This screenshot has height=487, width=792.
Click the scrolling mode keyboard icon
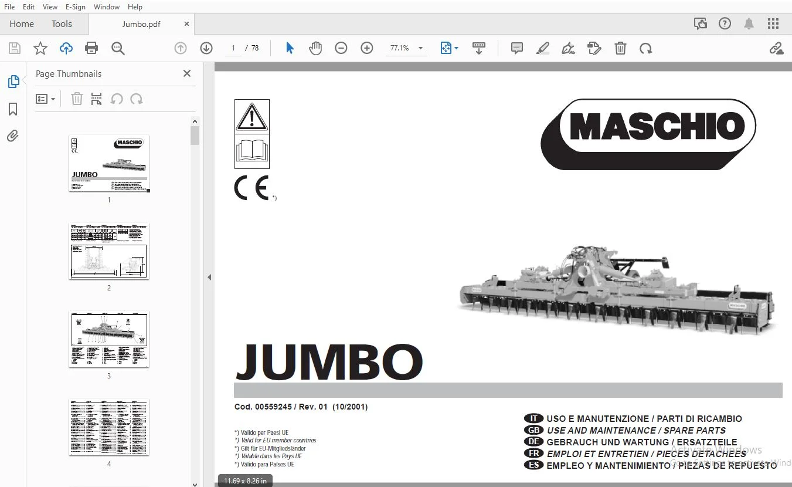click(479, 48)
